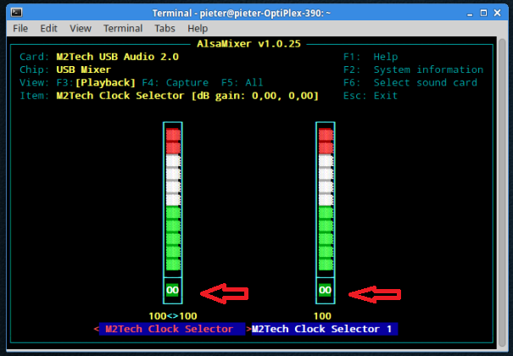The image size is (513, 356).
Task: Click the F5: All view option
Action: (243, 83)
